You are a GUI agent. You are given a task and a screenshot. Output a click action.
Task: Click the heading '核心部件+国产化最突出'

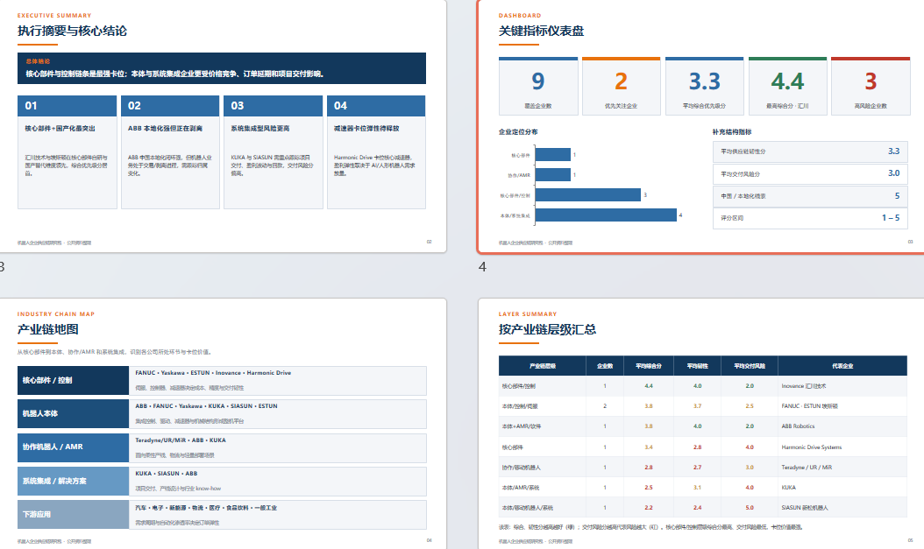coord(60,129)
